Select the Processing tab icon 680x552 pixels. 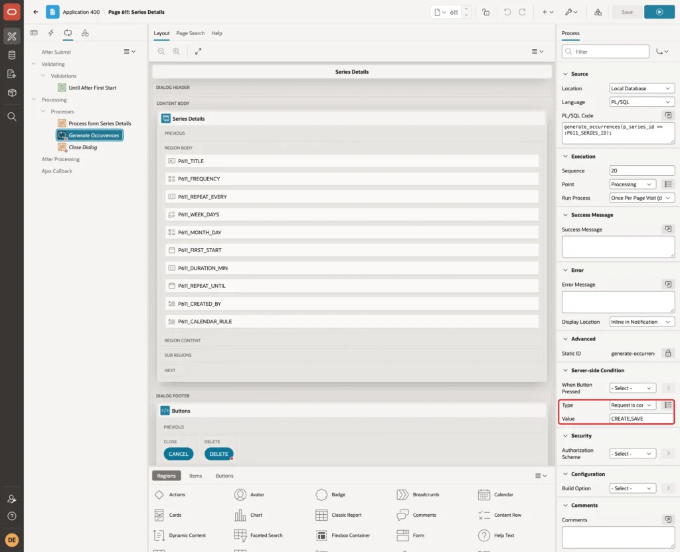click(68, 33)
